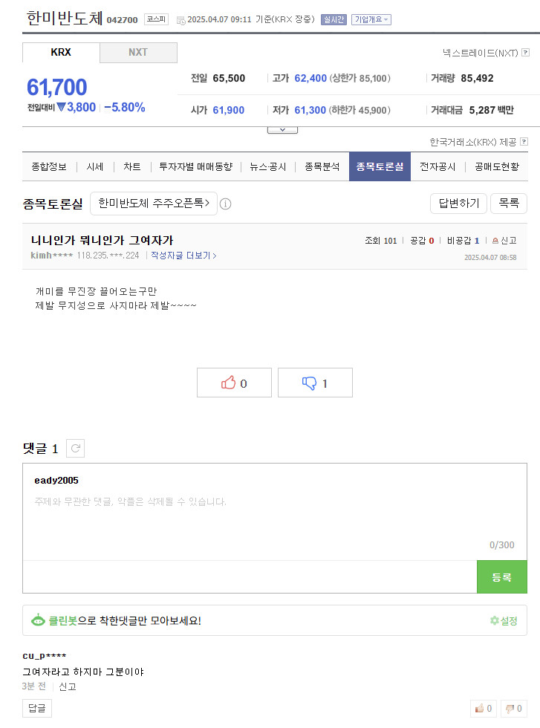Open the 기업개요 dropdown
Screen dimensions: 540x728
click(371, 19)
